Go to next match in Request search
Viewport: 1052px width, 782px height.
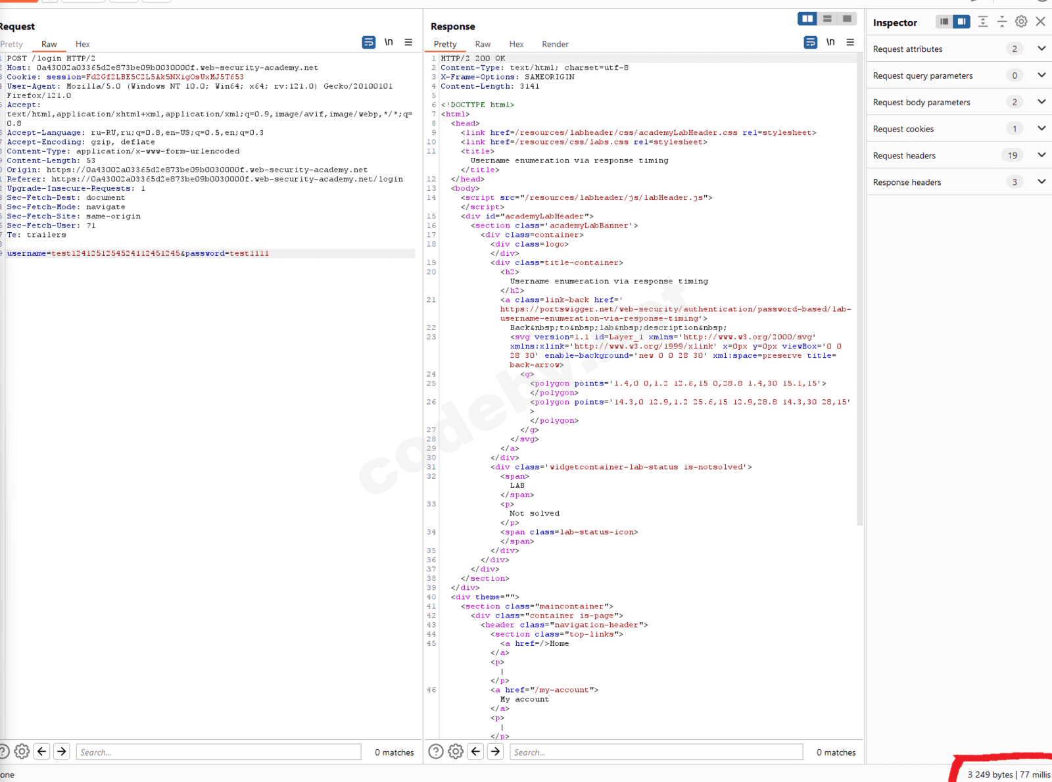click(62, 751)
